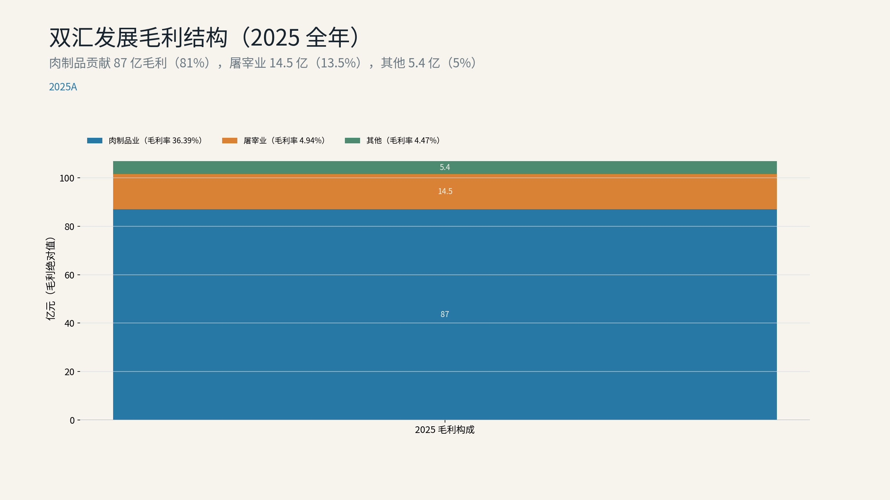Click the y-axis tick label 80
The height and width of the screenshot is (500, 890).
(69, 227)
